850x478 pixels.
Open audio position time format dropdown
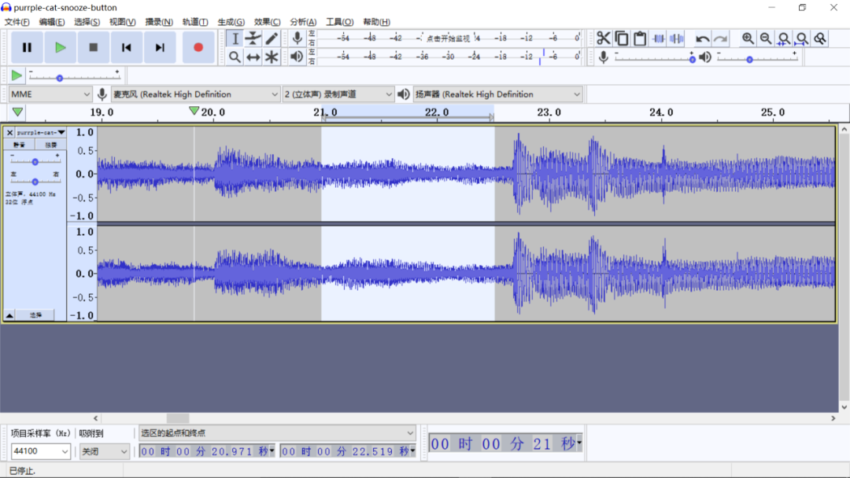tap(579, 443)
